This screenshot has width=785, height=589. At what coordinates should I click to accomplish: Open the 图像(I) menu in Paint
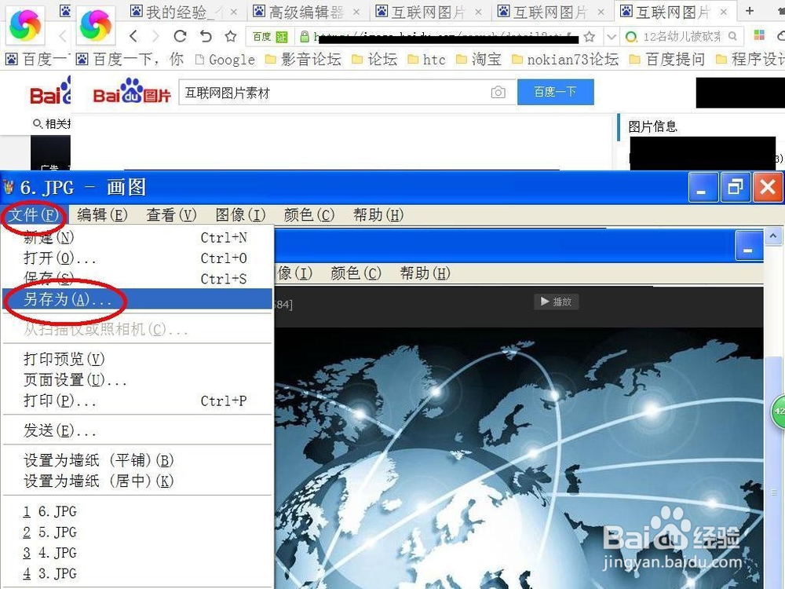click(240, 215)
